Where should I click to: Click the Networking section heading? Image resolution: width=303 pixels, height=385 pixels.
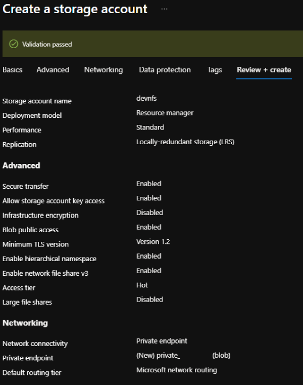click(25, 323)
